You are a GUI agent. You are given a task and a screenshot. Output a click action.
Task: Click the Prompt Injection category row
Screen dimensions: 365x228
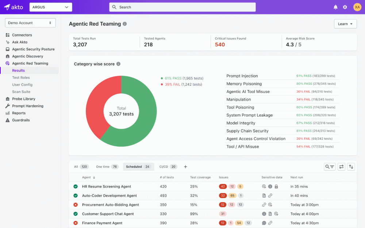coord(282,76)
